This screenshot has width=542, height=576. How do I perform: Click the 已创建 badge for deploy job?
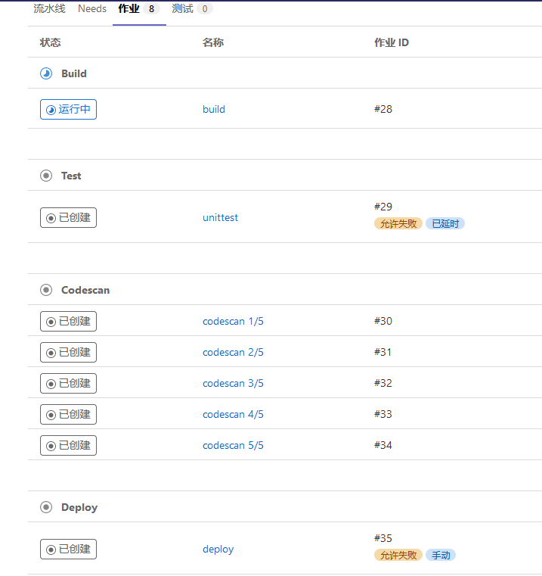(68, 549)
